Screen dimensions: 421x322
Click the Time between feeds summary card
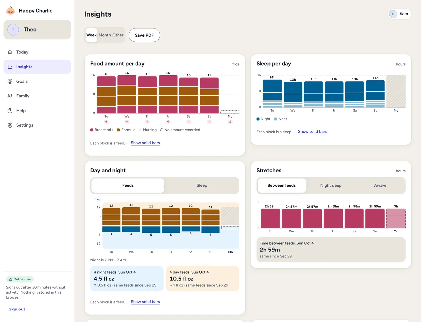(x=331, y=250)
